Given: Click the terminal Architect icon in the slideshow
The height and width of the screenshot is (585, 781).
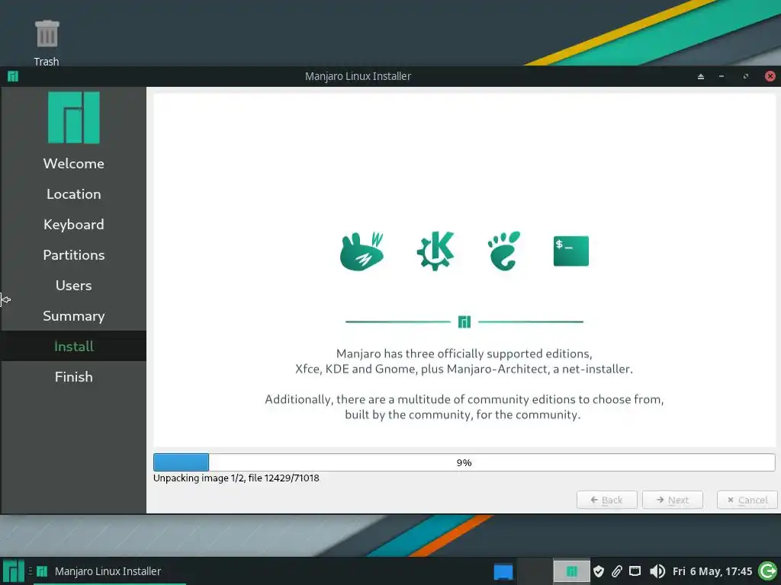Looking at the screenshot, I should pyautogui.click(x=570, y=251).
